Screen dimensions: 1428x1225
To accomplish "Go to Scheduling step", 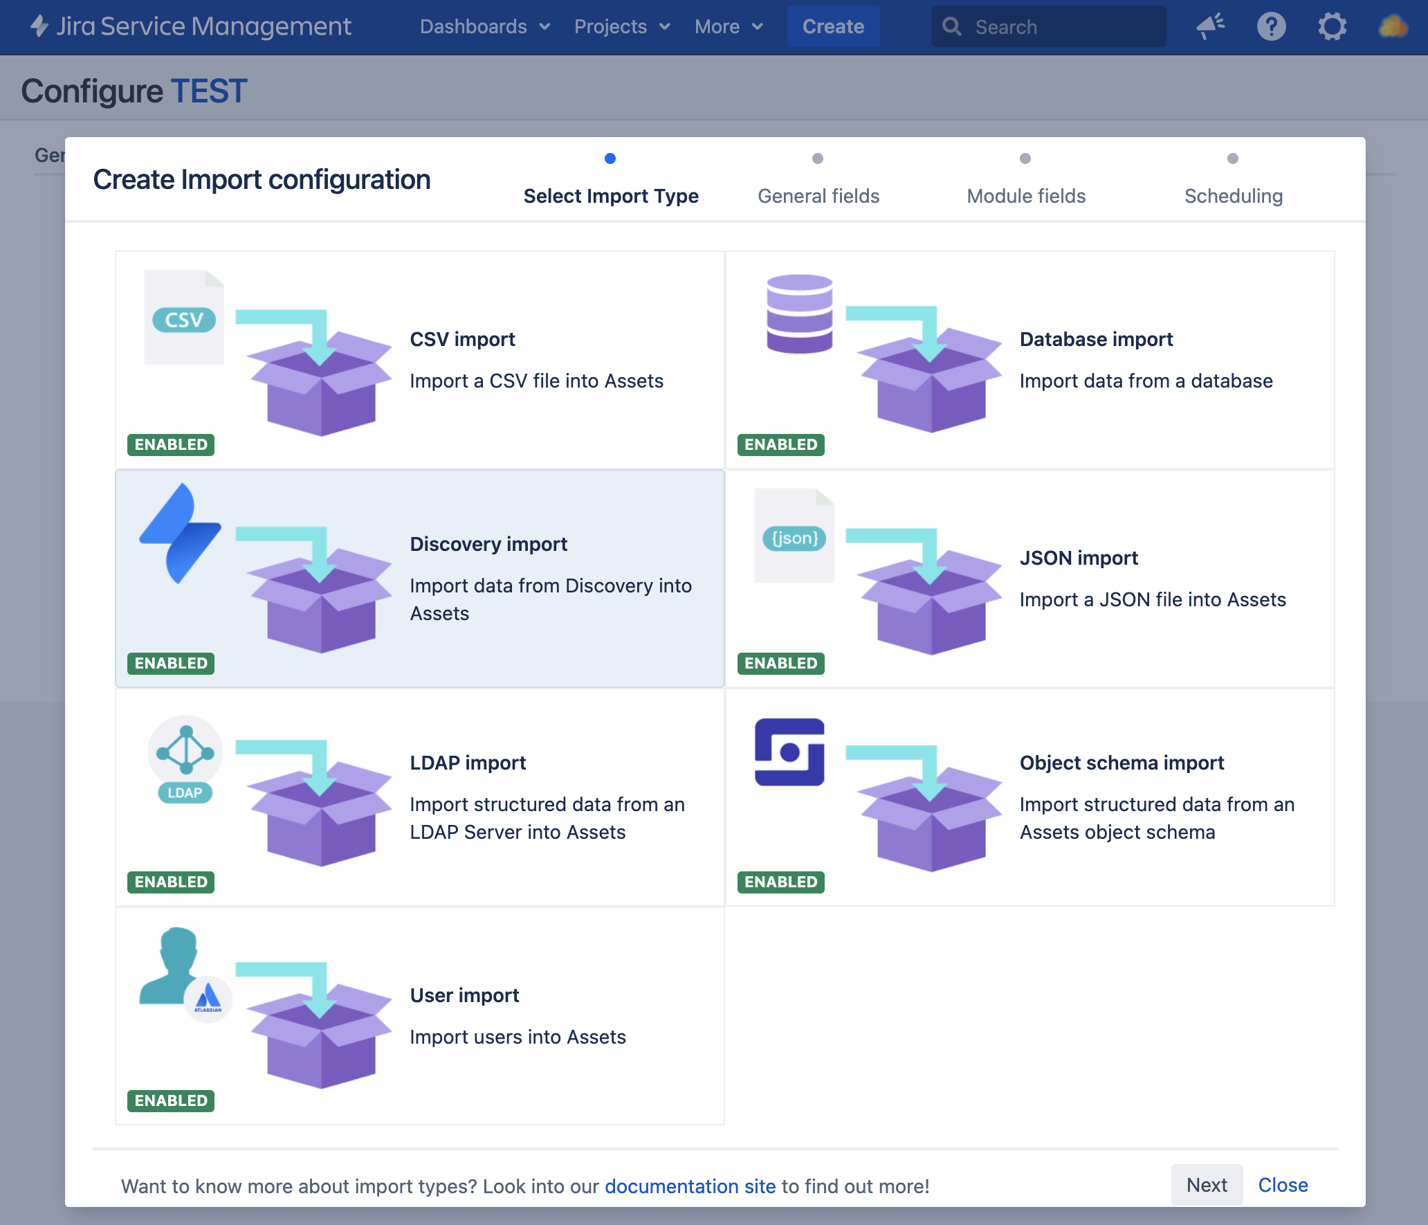I will coord(1234,196).
